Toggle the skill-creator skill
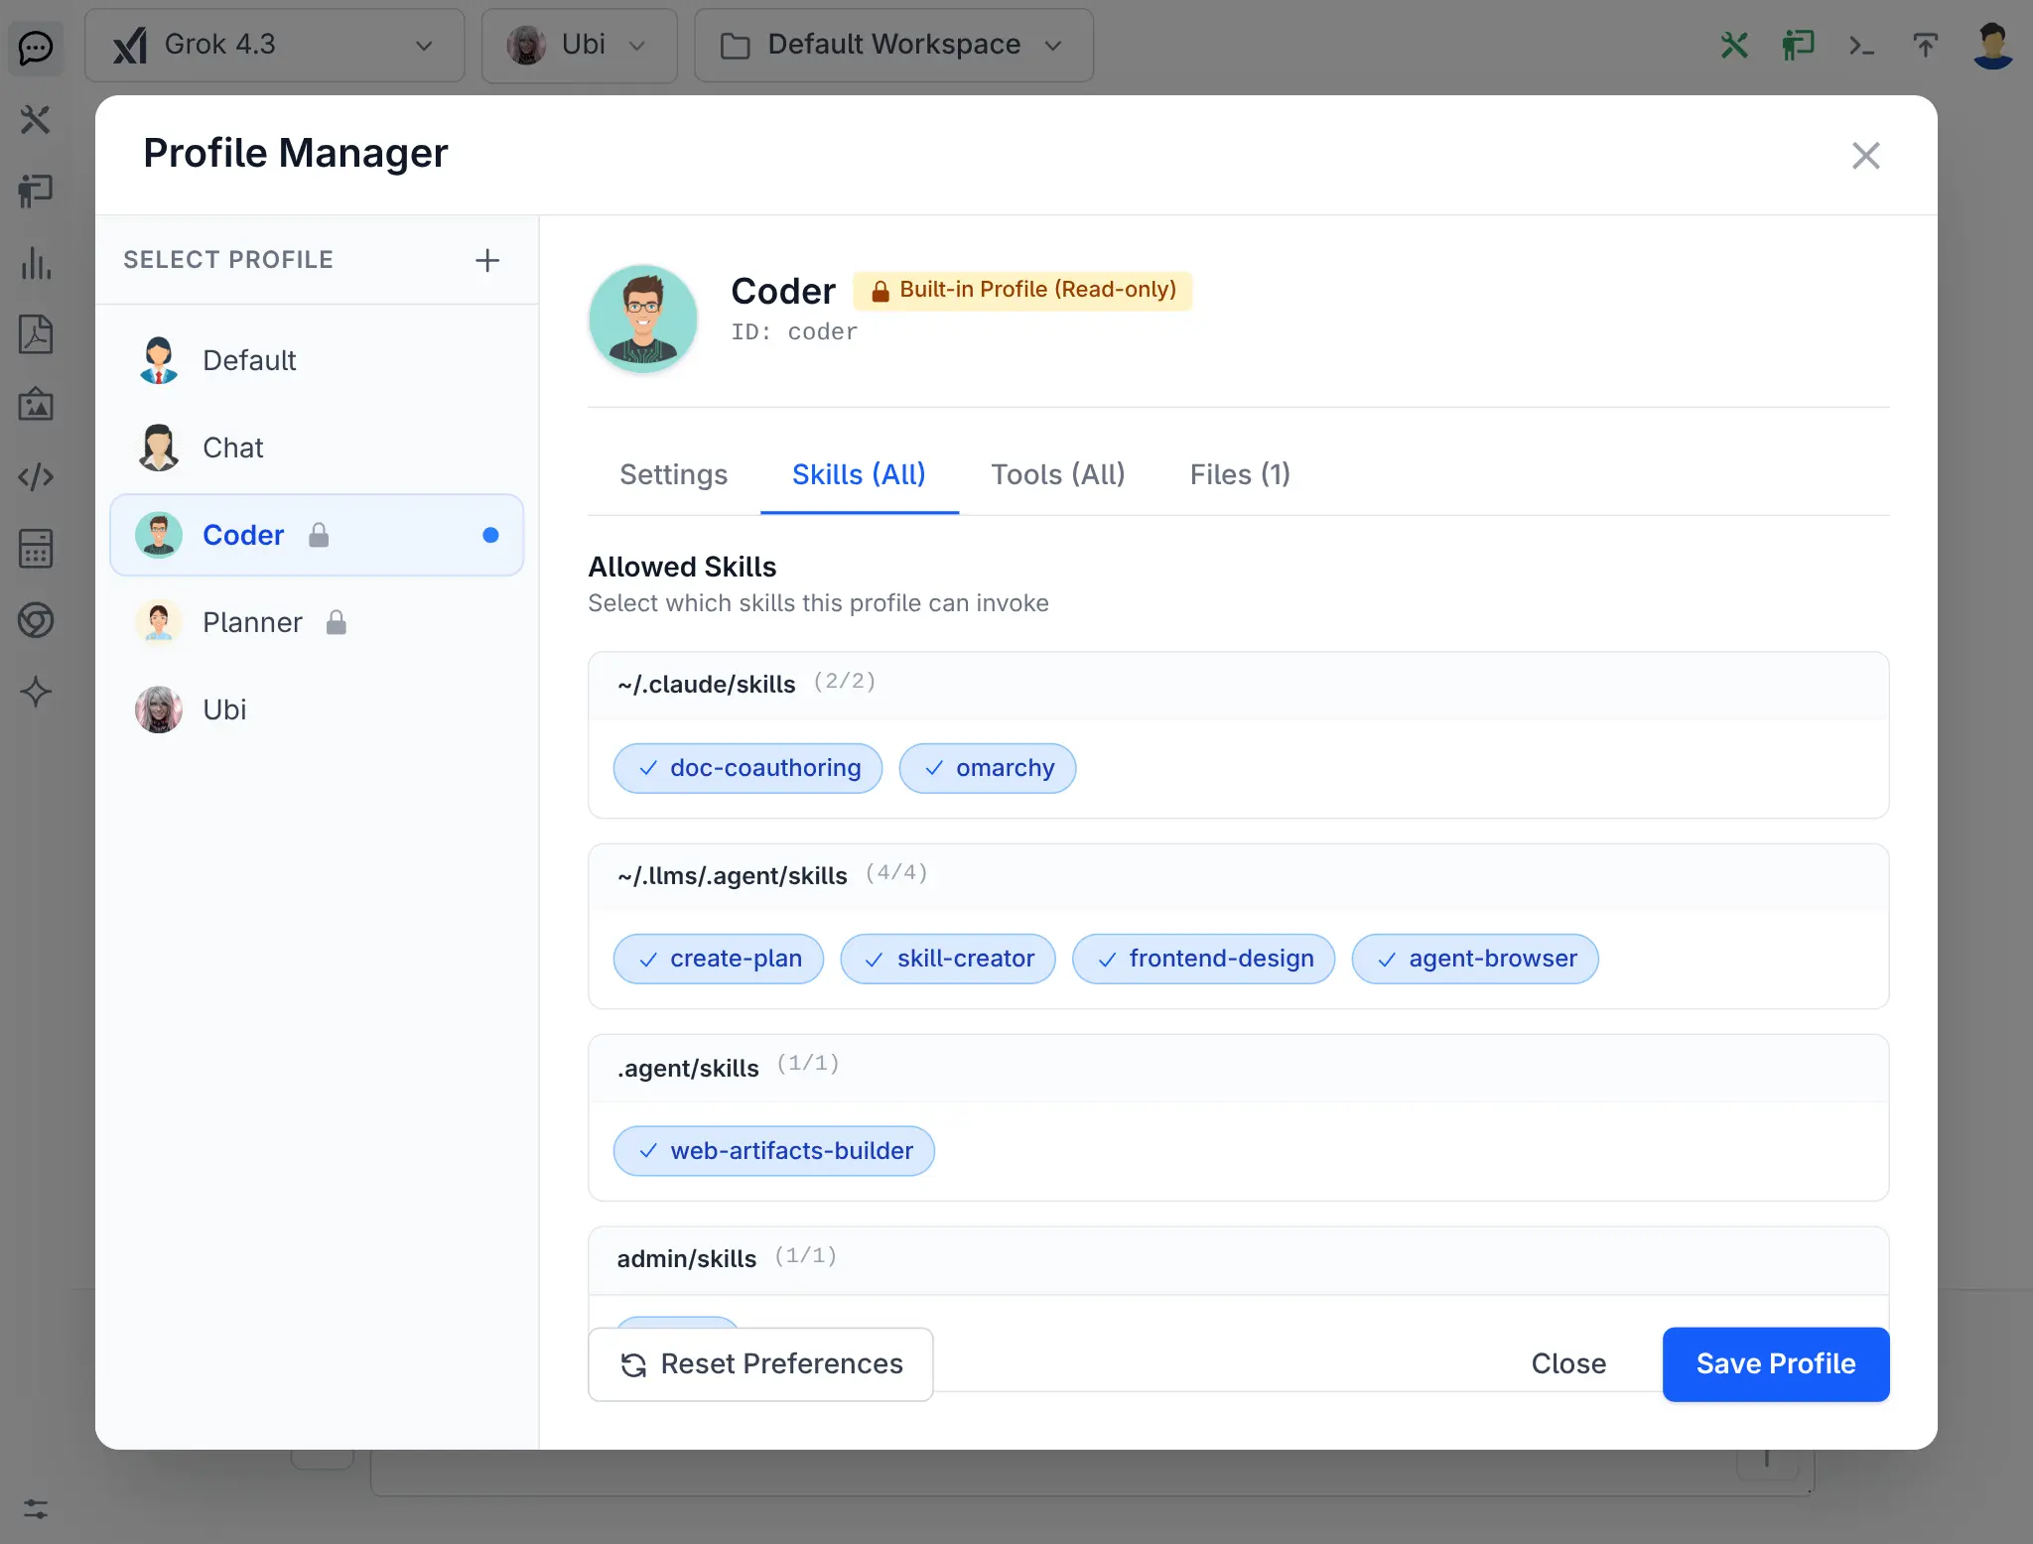Viewport: 2033px width, 1544px height. tap(948, 959)
